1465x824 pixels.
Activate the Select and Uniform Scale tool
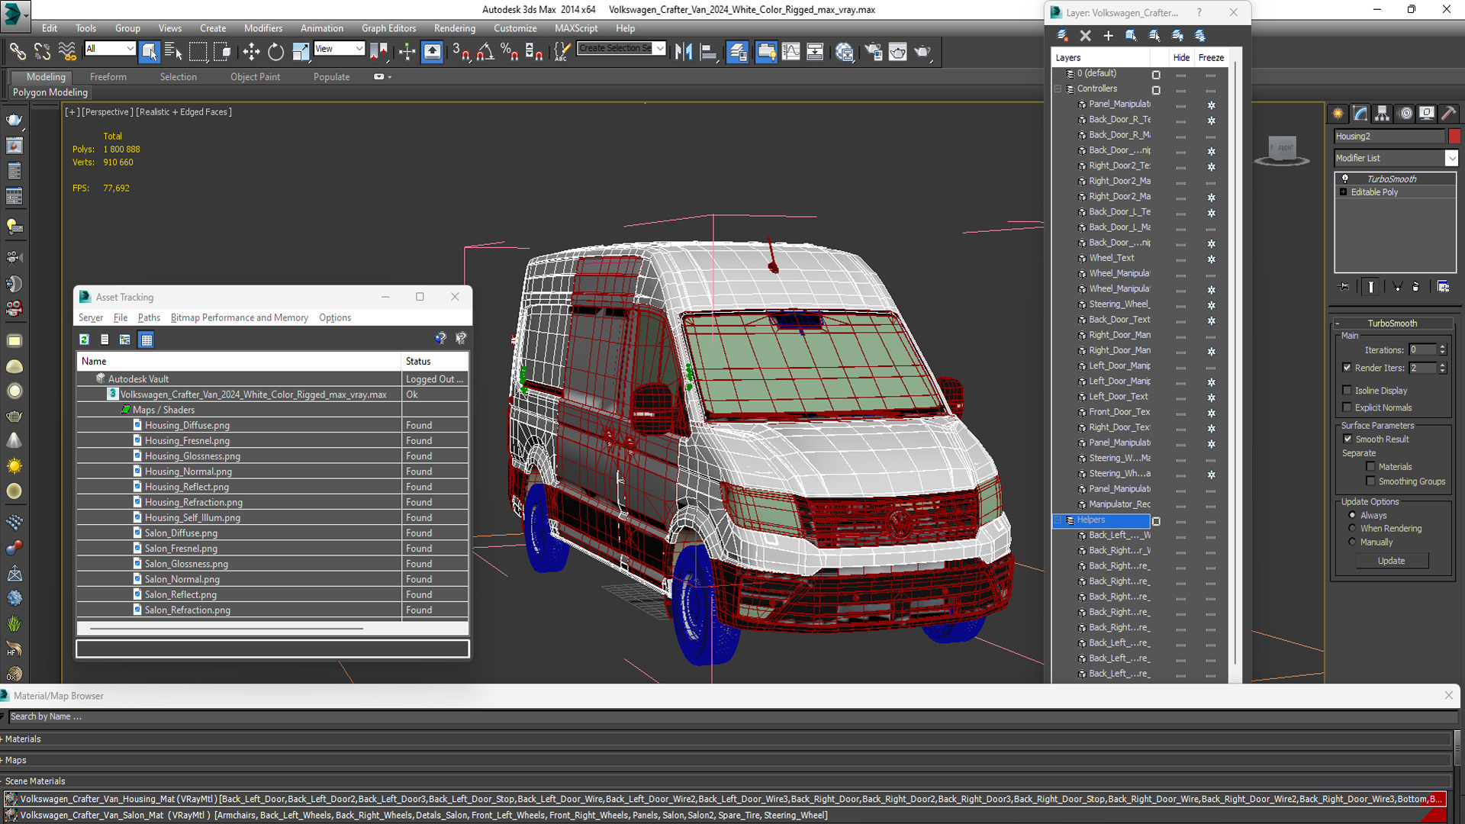301,52
